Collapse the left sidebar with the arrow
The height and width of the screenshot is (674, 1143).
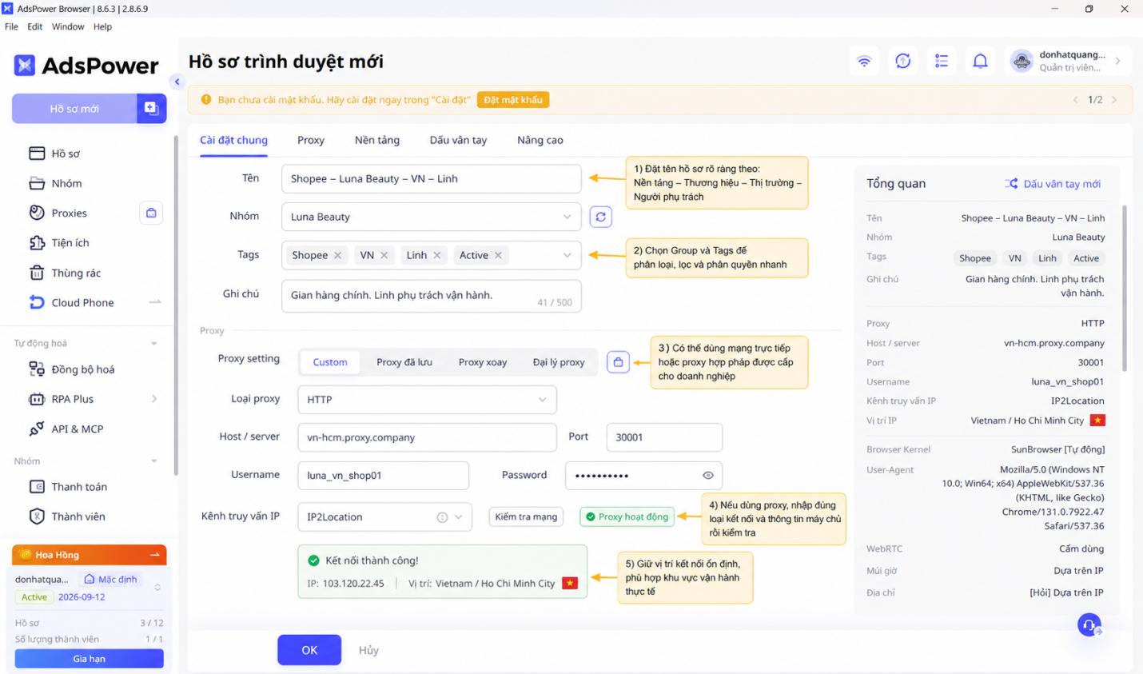tap(177, 82)
